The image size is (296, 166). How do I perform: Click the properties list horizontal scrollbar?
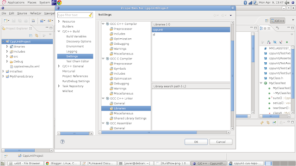click(74, 133)
